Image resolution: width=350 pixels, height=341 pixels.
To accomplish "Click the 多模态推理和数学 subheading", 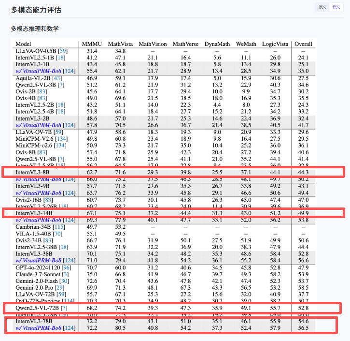I will pyautogui.click(x=35, y=29).
